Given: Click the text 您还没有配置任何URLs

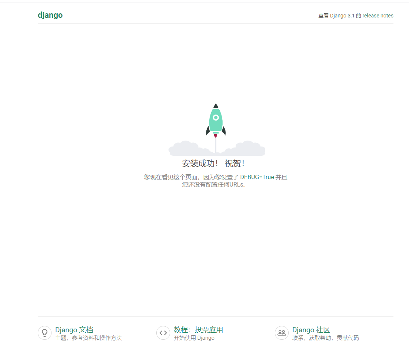Looking at the screenshot, I should pyautogui.click(x=214, y=185).
